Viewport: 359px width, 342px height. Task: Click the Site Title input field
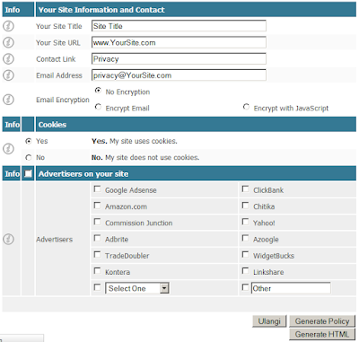click(x=179, y=26)
